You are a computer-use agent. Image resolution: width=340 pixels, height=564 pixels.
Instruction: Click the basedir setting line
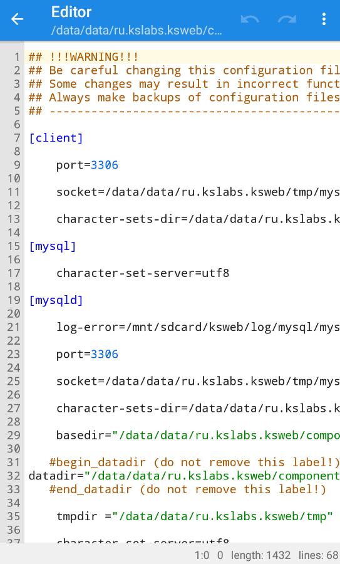pos(198,436)
